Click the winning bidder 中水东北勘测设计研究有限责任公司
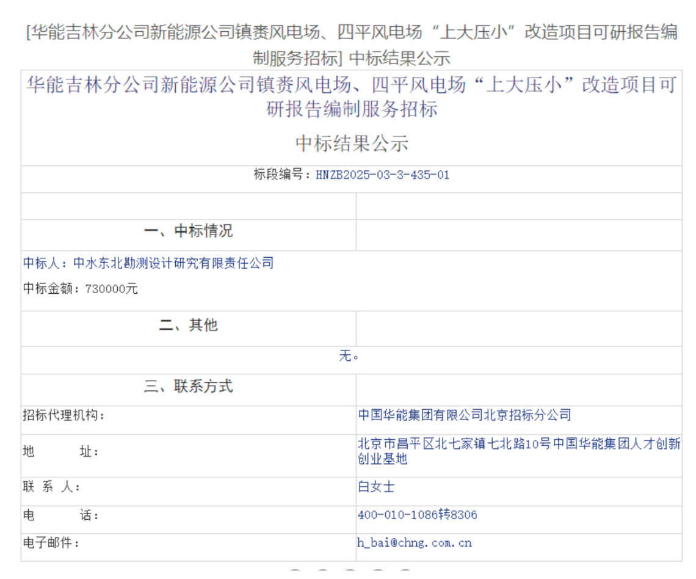696x579 pixels. point(173,263)
